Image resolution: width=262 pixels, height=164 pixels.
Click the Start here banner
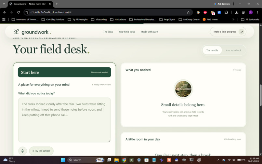[x=64, y=72]
